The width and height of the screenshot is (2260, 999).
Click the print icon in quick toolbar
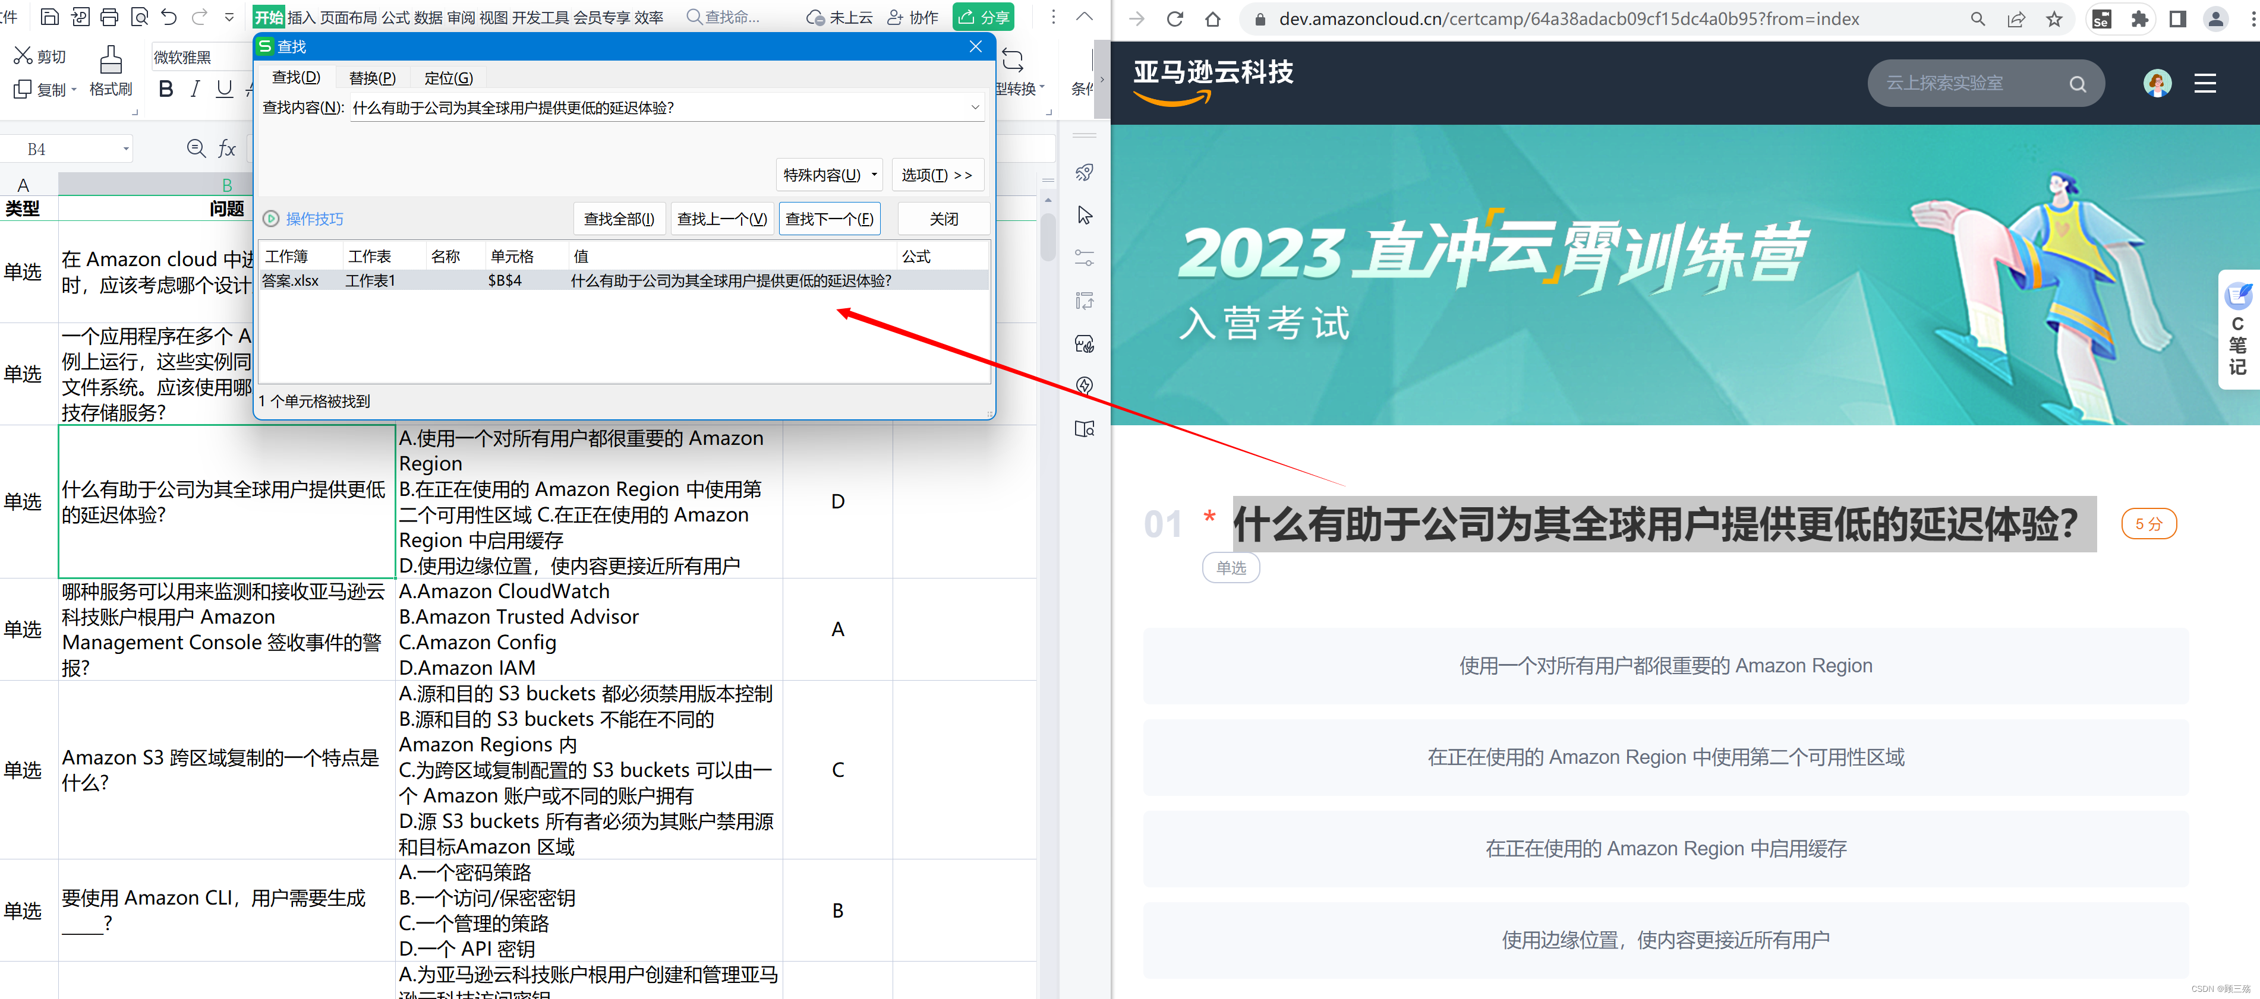[110, 17]
